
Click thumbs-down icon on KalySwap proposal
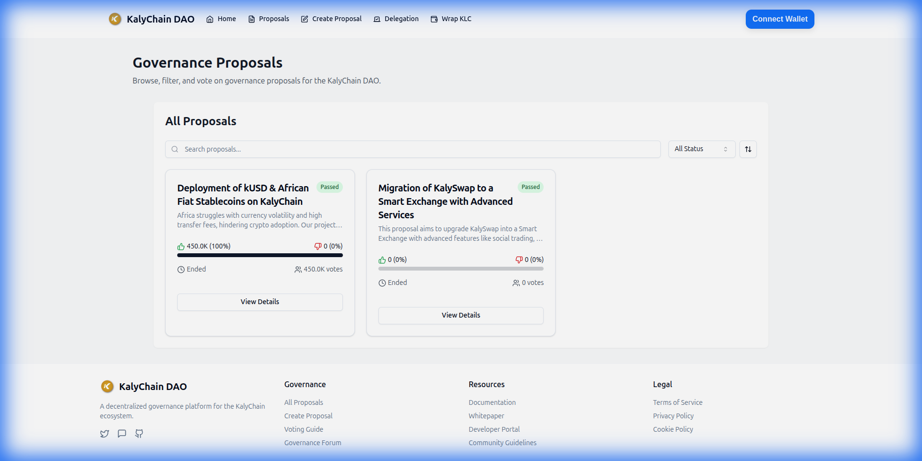coord(519,260)
